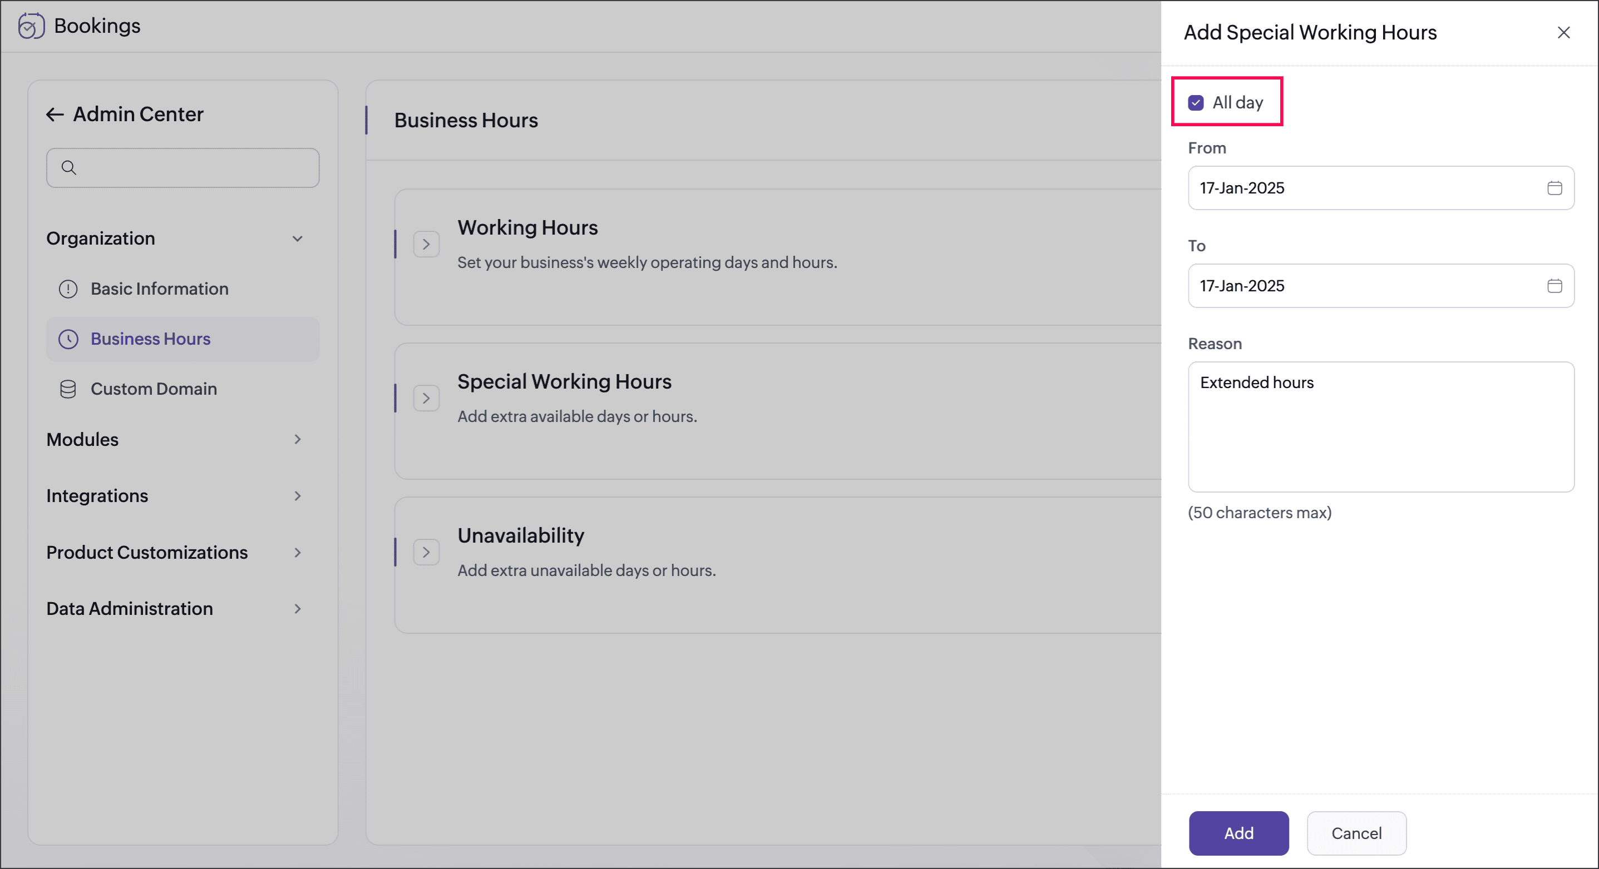Click the Cancel button
Viewport: 1599px width, 869px height.
point(1356,833)
